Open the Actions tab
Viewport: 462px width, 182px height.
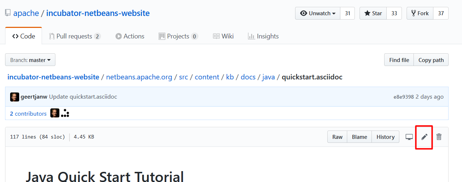coord(130,36)
